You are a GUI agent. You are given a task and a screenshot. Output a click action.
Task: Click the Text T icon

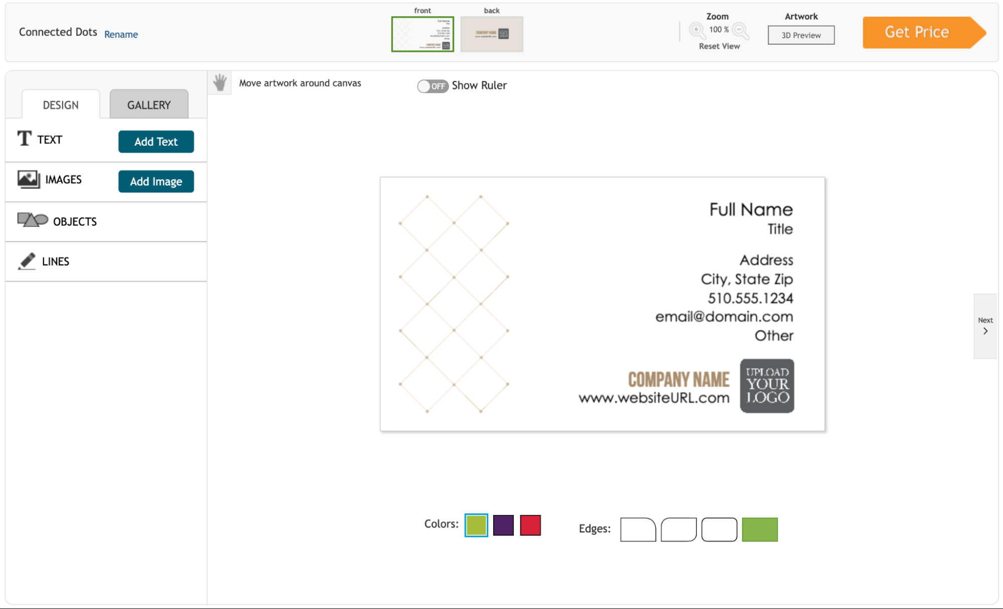[x=24, y=138]
